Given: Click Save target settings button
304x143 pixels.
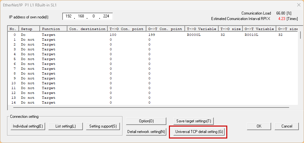Looking at the screenshot, I should (x=193, y=121).
